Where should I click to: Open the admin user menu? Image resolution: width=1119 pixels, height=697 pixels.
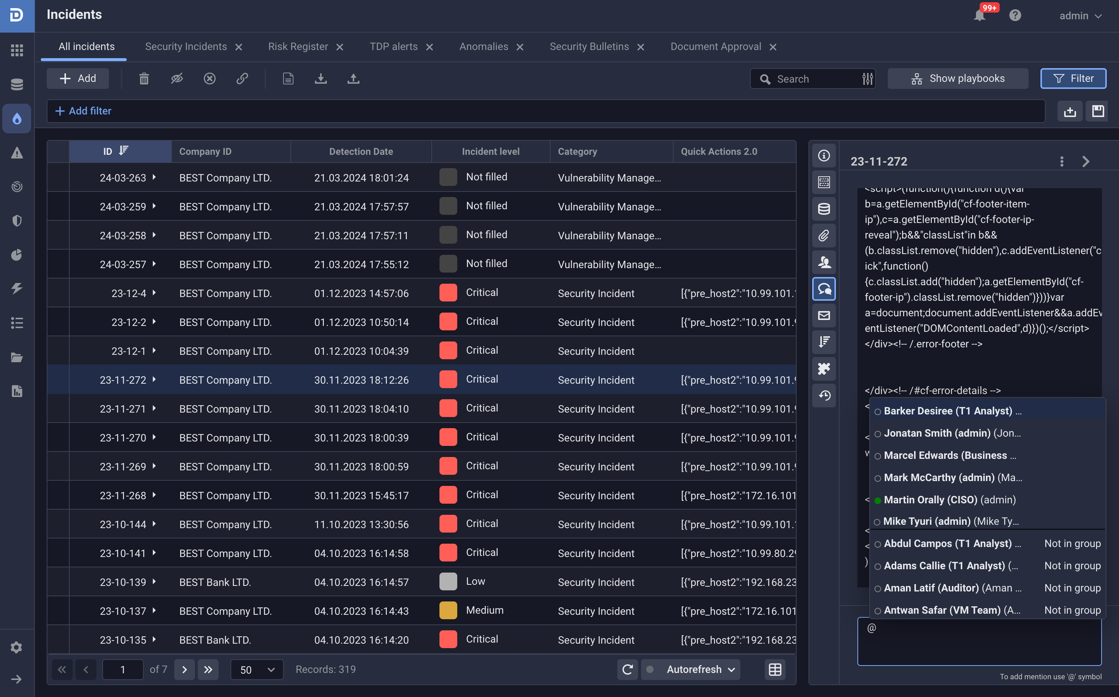1080,16
